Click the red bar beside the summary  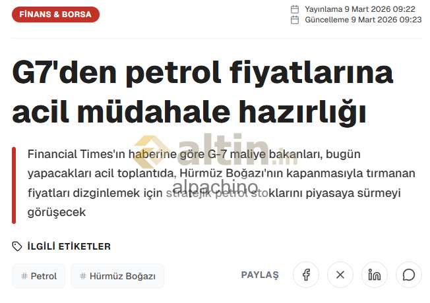[x=14, y=185]
